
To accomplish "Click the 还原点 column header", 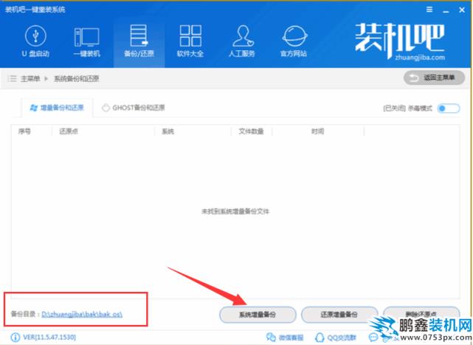I will point(69,131).
